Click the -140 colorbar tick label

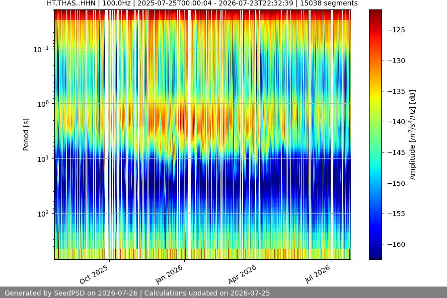pyautogui.click(x=396, y=122)
